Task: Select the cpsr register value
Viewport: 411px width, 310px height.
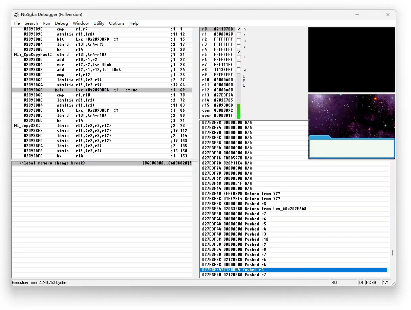Action: (x=223, y=110)
